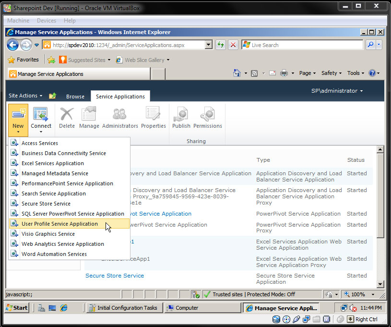Click the Home icon in command bar
The height and width of the screenshot is (327, 391).
click(x=237, y=73)
